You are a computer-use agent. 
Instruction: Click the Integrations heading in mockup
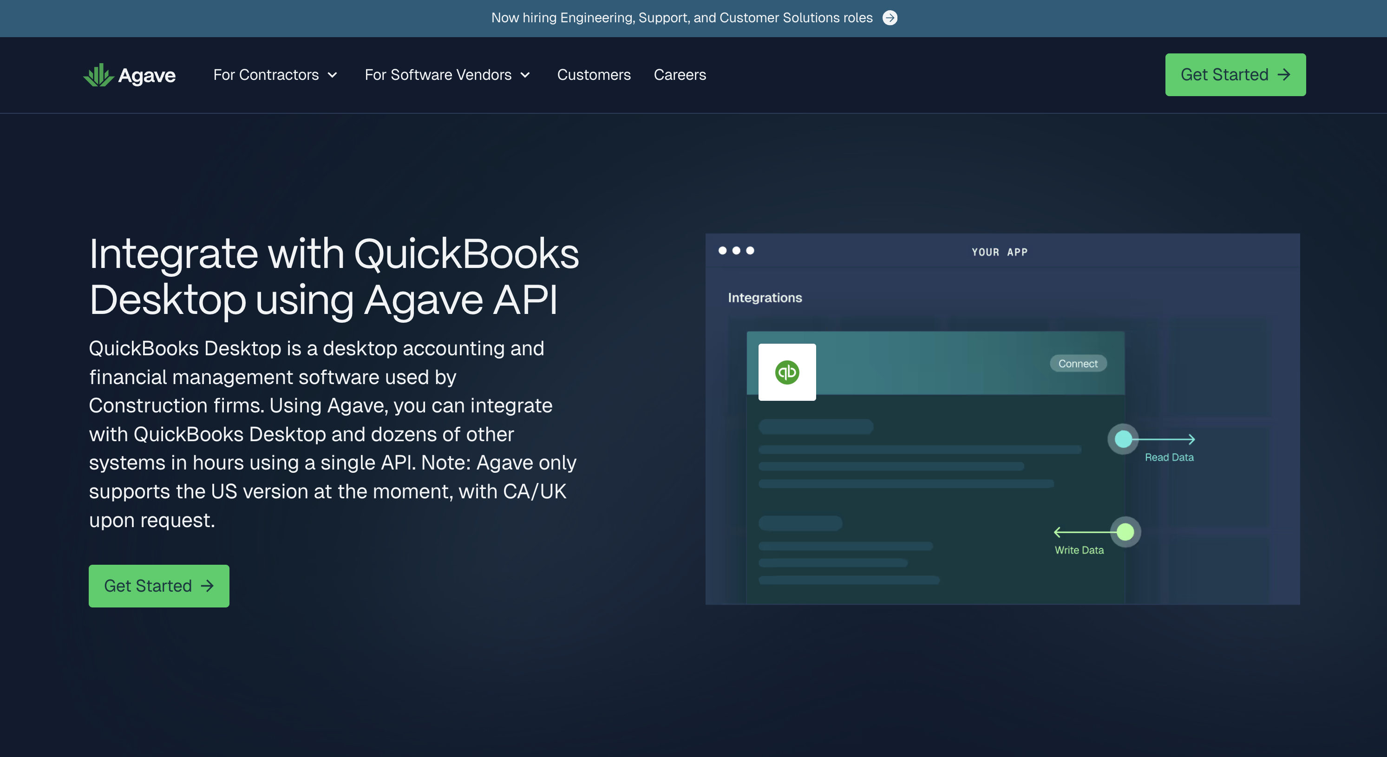click(765, 298)
